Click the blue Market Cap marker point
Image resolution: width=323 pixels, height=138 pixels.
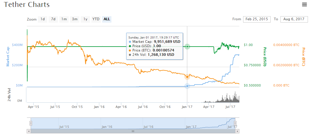(187, 86)
